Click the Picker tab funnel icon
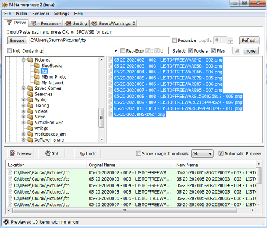Image resolution: width=267 pixels, height=228 pixels. pyautogui.click(x=9, y=23)
